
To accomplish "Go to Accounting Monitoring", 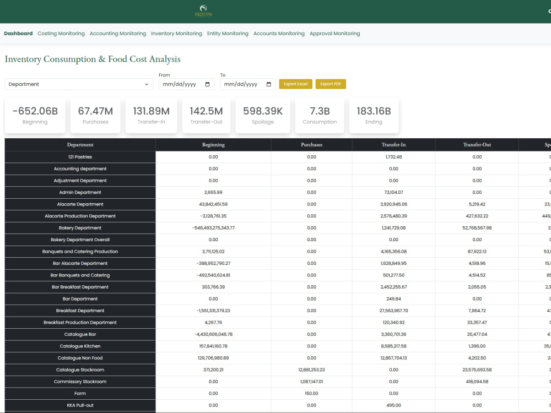I will point(118,34).
